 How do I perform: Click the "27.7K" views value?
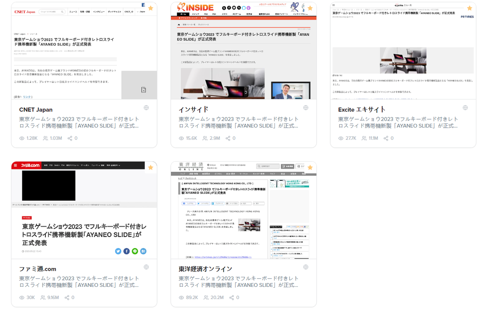tap(351, 138)
